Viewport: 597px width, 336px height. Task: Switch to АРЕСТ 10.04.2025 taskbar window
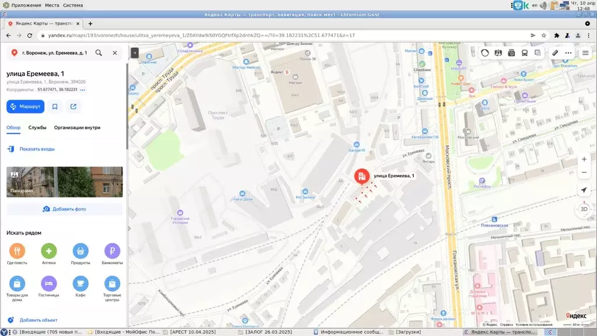(192, 332)
